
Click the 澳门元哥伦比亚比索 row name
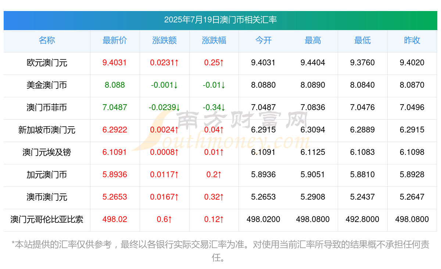pos(47,219)
